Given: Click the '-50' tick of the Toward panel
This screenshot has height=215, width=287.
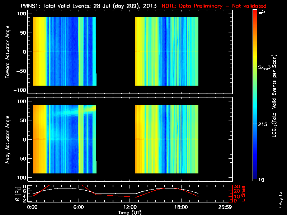Looking at the screenshot, I should 22,71.
